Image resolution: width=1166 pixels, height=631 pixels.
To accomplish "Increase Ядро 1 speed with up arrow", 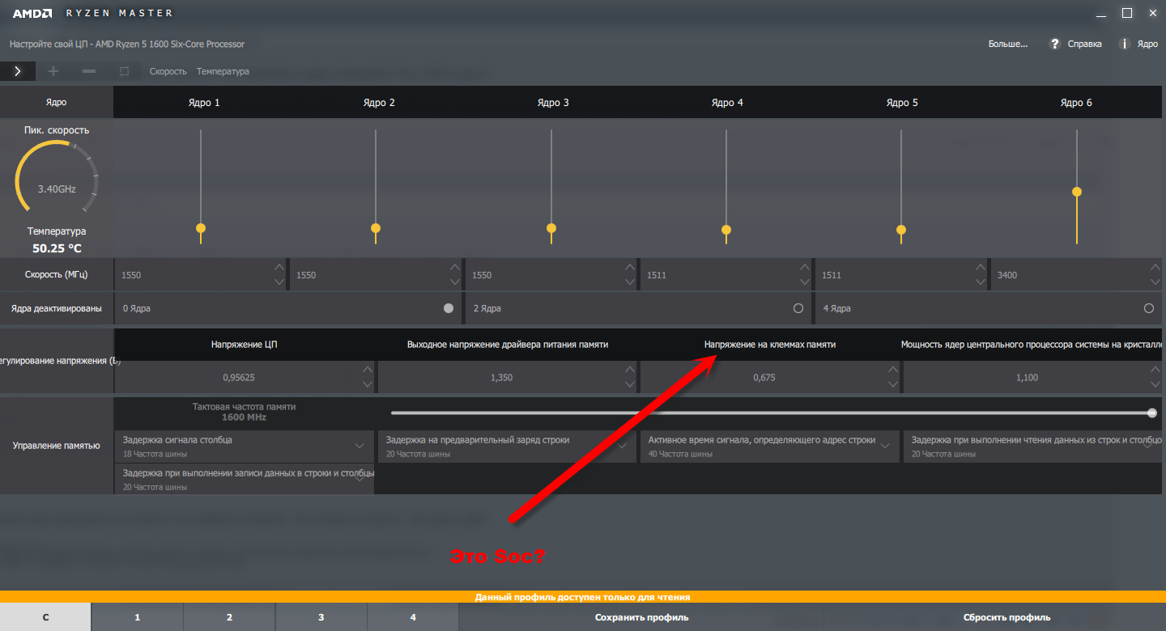I will coord(279,267).
